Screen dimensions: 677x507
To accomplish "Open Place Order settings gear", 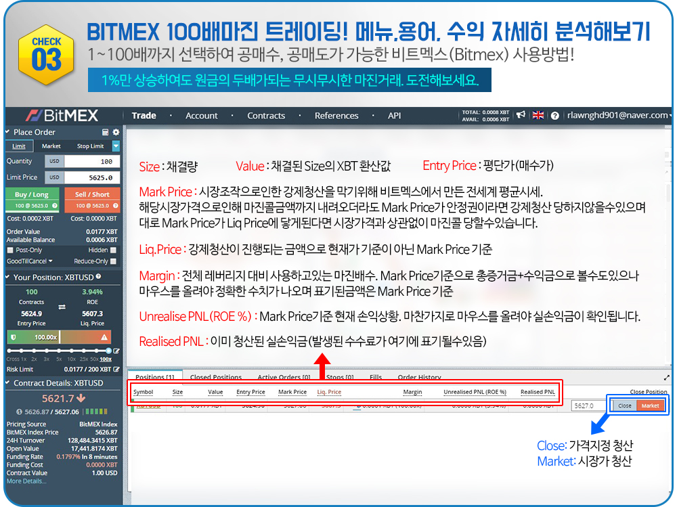I will click(116, 132).
